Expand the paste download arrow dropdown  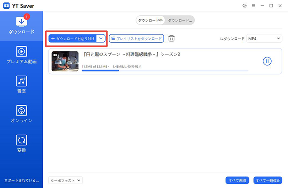101,39
